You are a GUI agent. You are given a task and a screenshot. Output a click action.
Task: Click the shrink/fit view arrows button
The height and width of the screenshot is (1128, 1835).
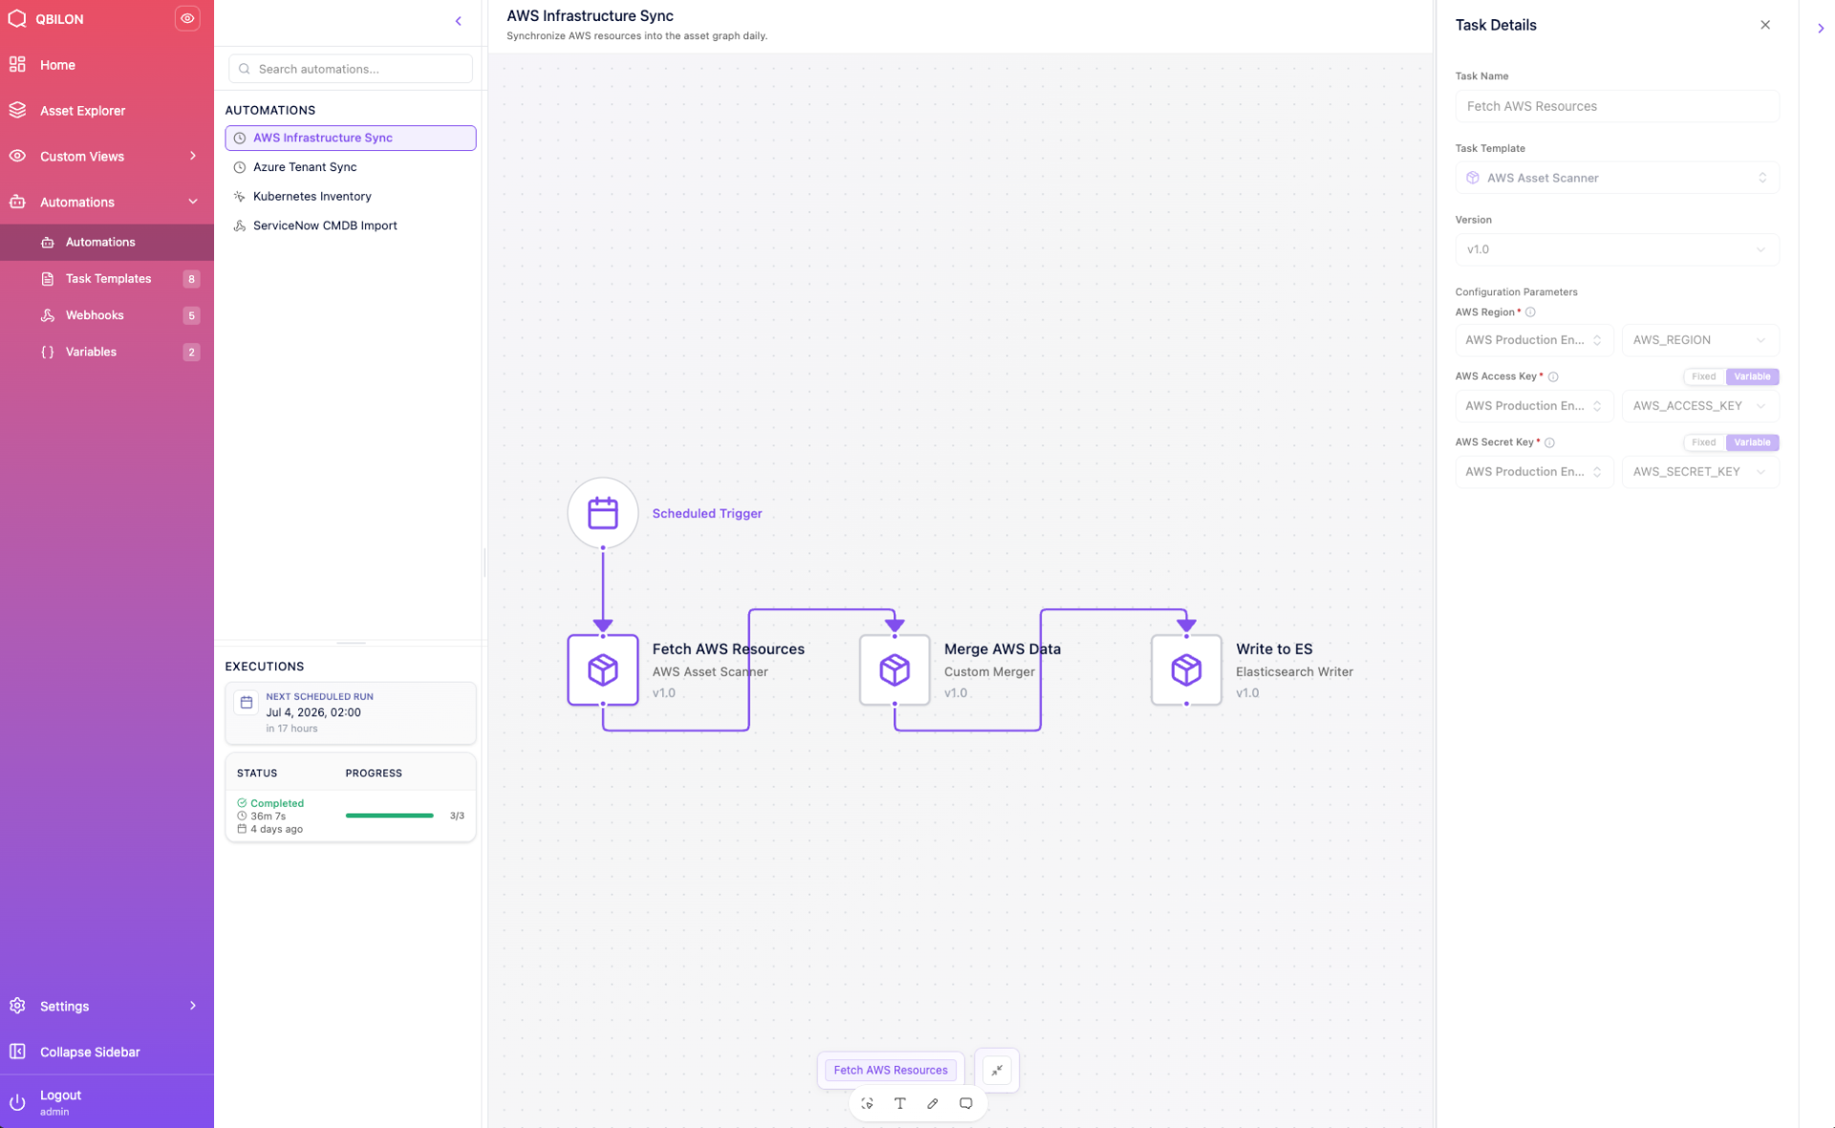(x=997, y=1070)
